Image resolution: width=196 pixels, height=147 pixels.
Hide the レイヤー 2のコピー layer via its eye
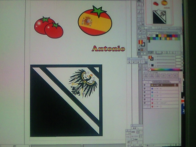click(x=145, y=103)
